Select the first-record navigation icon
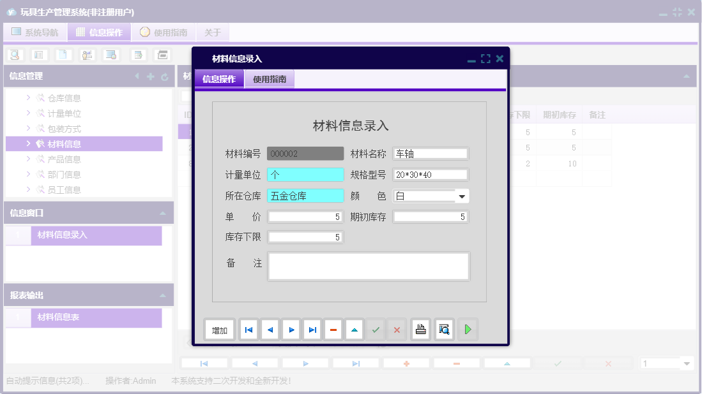Screen dimensions: 702x394 pyautogui.click(x=248, y=329)
